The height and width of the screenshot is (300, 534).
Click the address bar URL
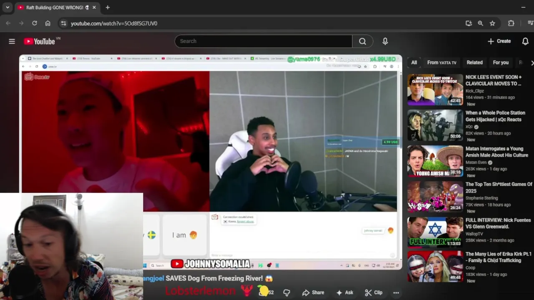point(114,23)
